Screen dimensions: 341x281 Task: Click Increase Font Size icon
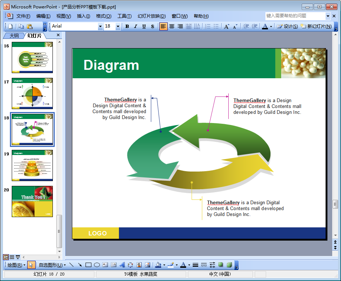[226, 26]
